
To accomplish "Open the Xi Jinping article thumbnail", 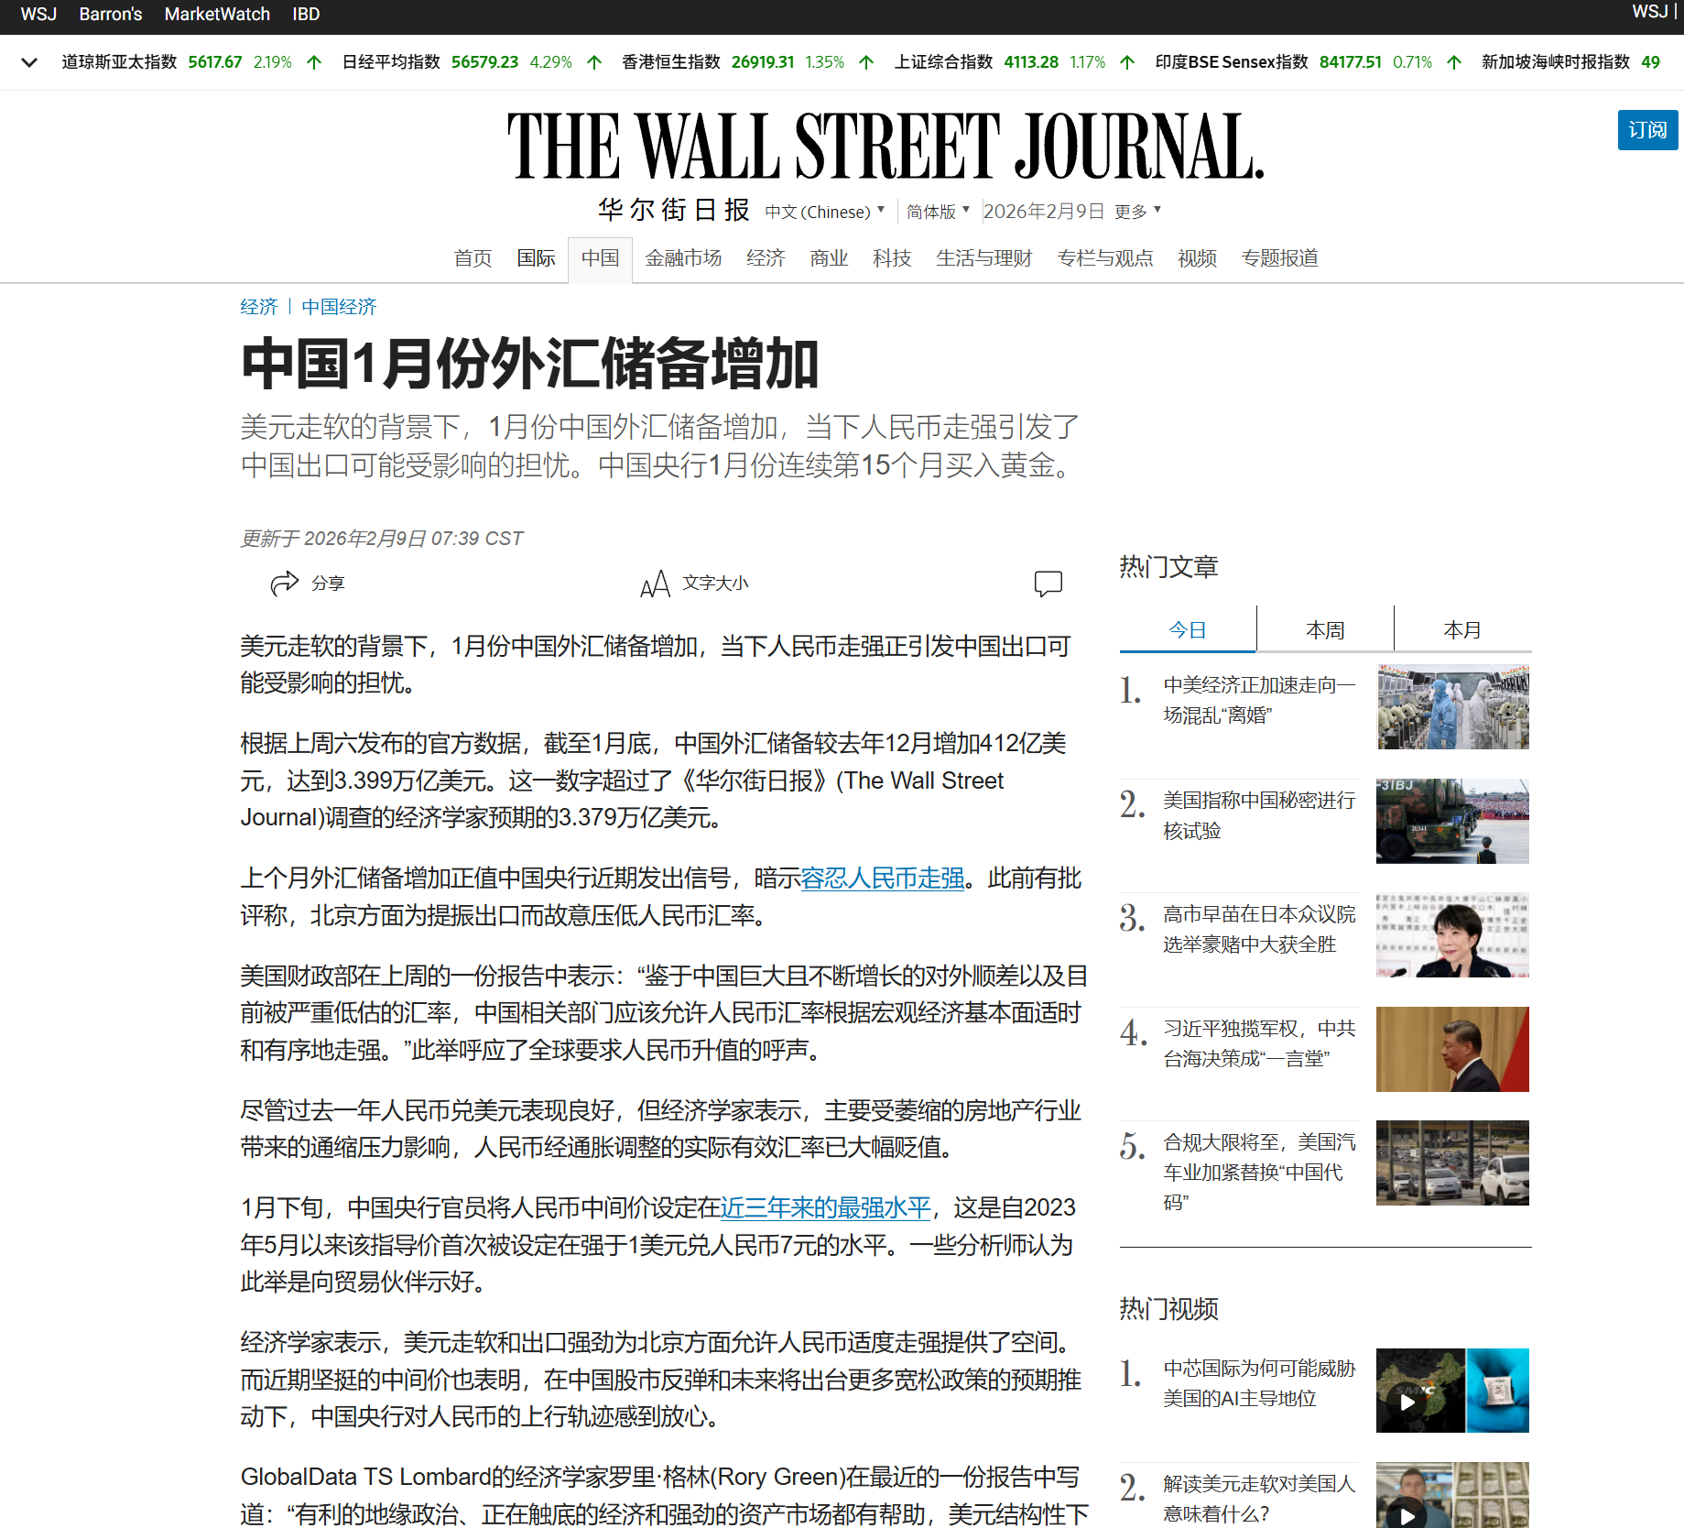I will click(x=1451, y=1049).
